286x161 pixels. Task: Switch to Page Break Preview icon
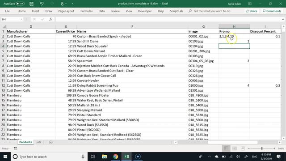coord(243,148)
